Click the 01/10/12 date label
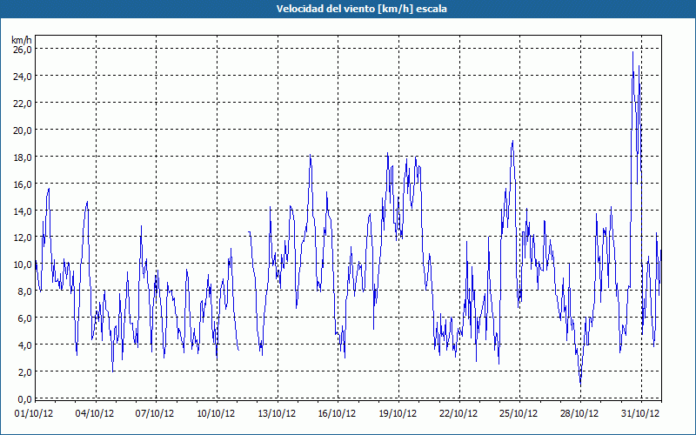 click(34, 414)
